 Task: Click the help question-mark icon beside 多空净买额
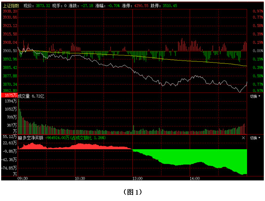coord(20,138)
